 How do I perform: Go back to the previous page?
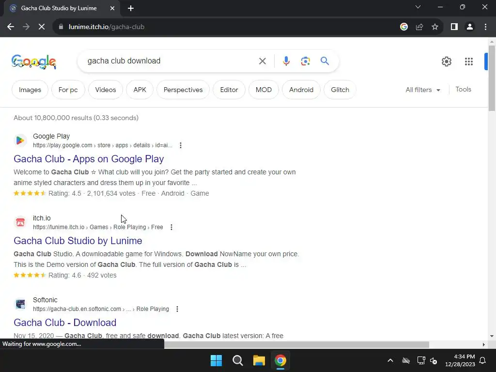point(11,27)
